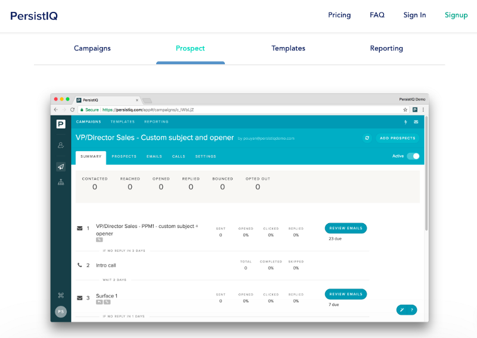Image resolution: width=477 pixels, height=338 pixels.
Task: Open step 'VP/Director Sales - PPM1 - custom subject + opener'
Action: point(147,230)
